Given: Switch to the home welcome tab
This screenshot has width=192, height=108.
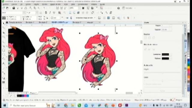Looking at the screenshot, I should click(14, 22).
